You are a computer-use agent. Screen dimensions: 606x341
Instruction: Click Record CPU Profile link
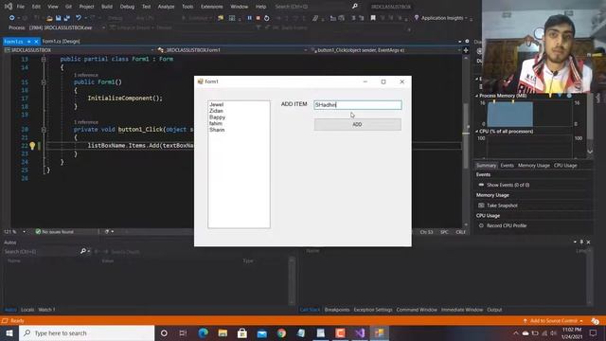[507, 225]
